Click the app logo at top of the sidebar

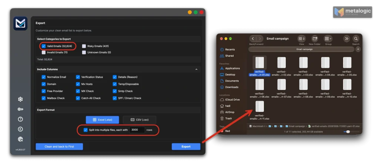coord(20,23)
